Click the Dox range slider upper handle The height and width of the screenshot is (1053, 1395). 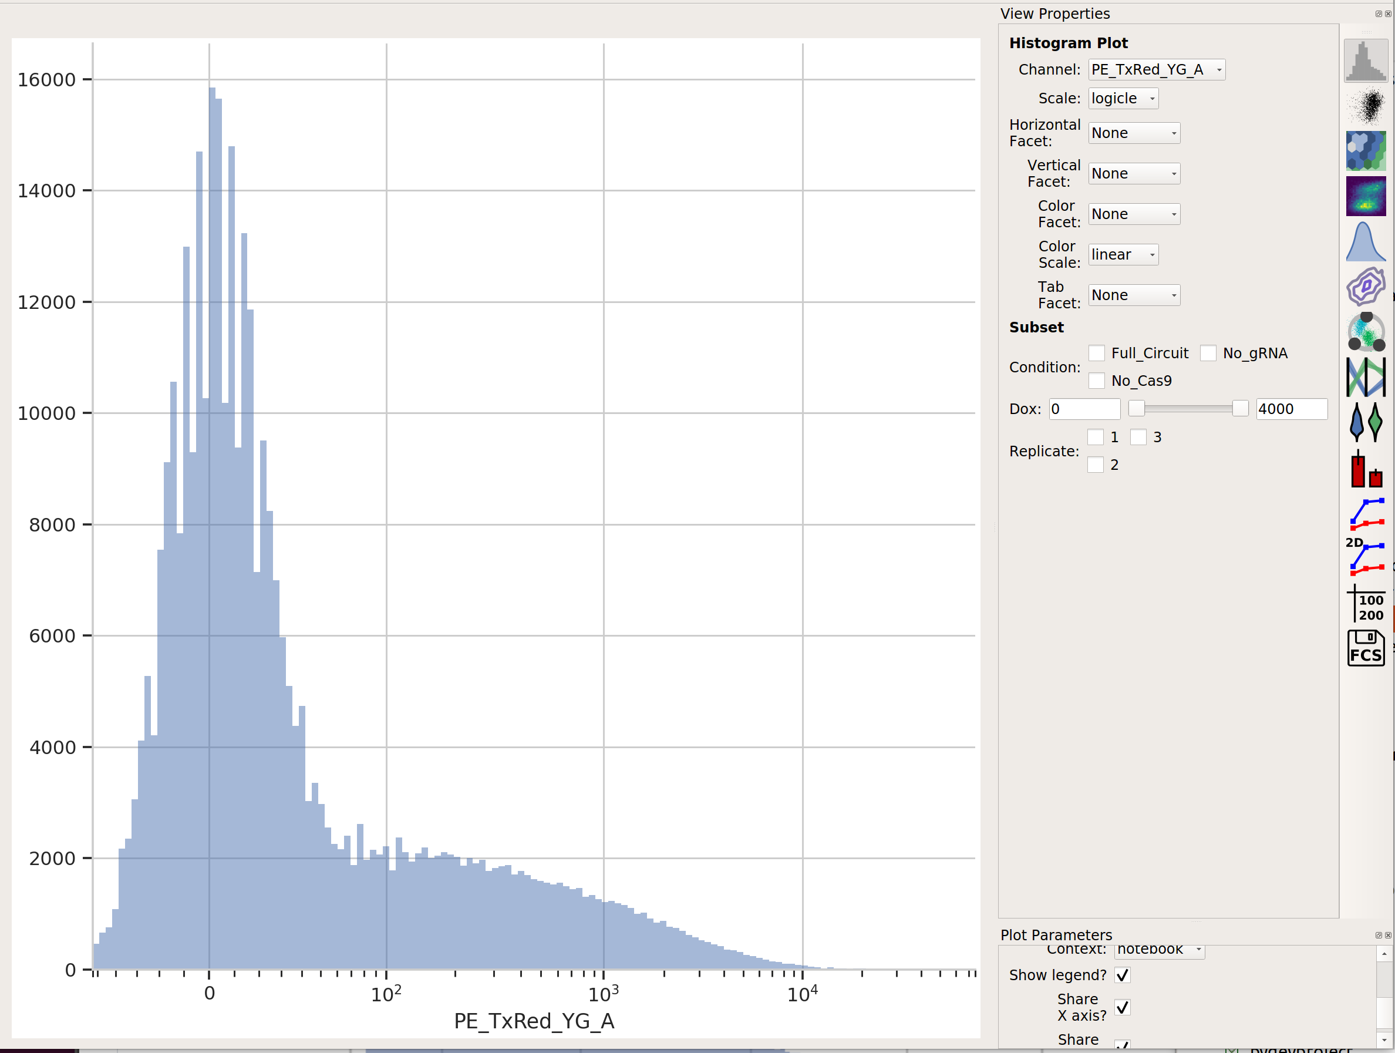click(x=1240, y=409)
